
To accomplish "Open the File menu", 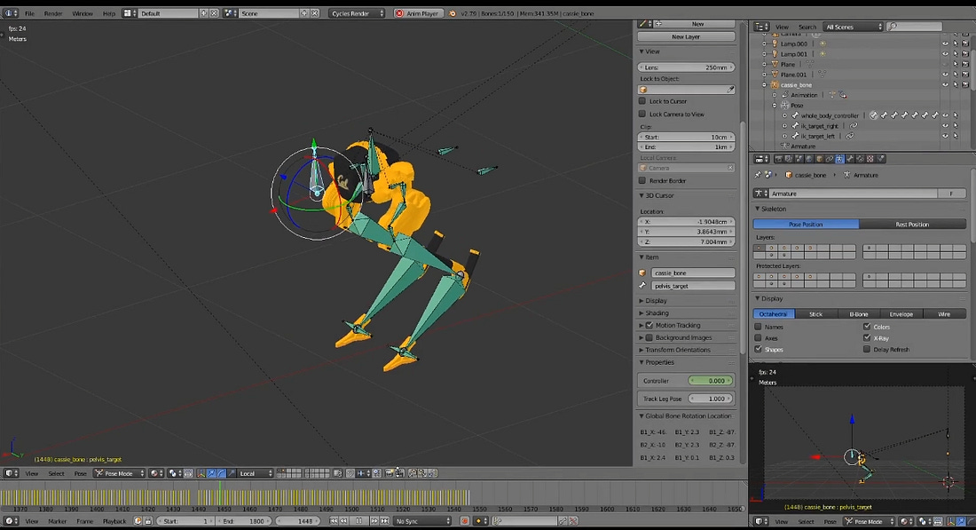I will 29,13.
